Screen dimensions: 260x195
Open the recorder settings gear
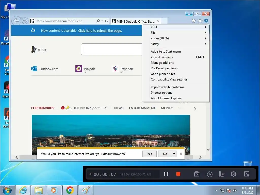234,174
